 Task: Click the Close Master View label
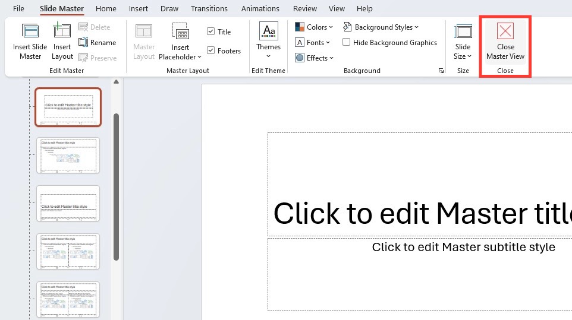[x=505, y=52]
